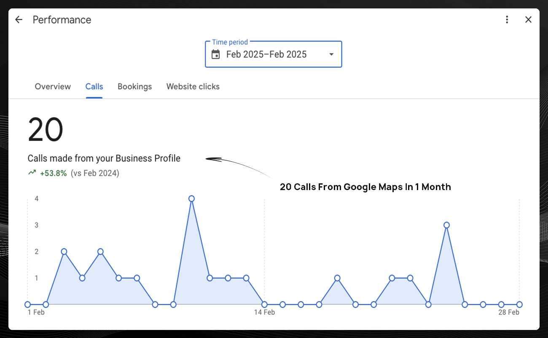The height and width of the screenshot is (338, 548).
Task: Select the Calls tab
Action: pyautogui.click(x=94, y=87)
